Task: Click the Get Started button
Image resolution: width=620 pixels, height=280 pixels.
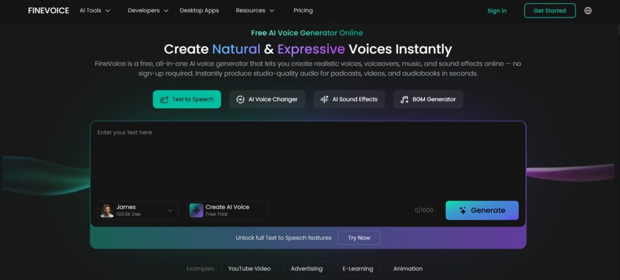Action: (550, 11)
